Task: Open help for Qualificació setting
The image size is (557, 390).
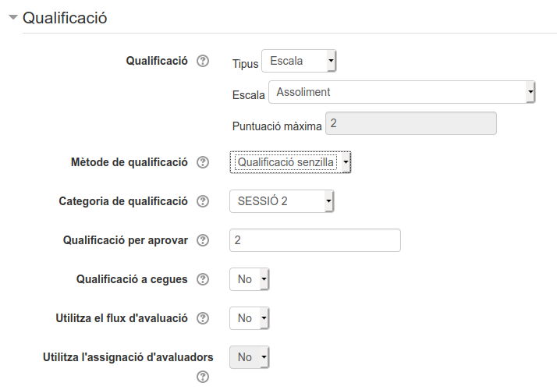Action: (203, 61)
